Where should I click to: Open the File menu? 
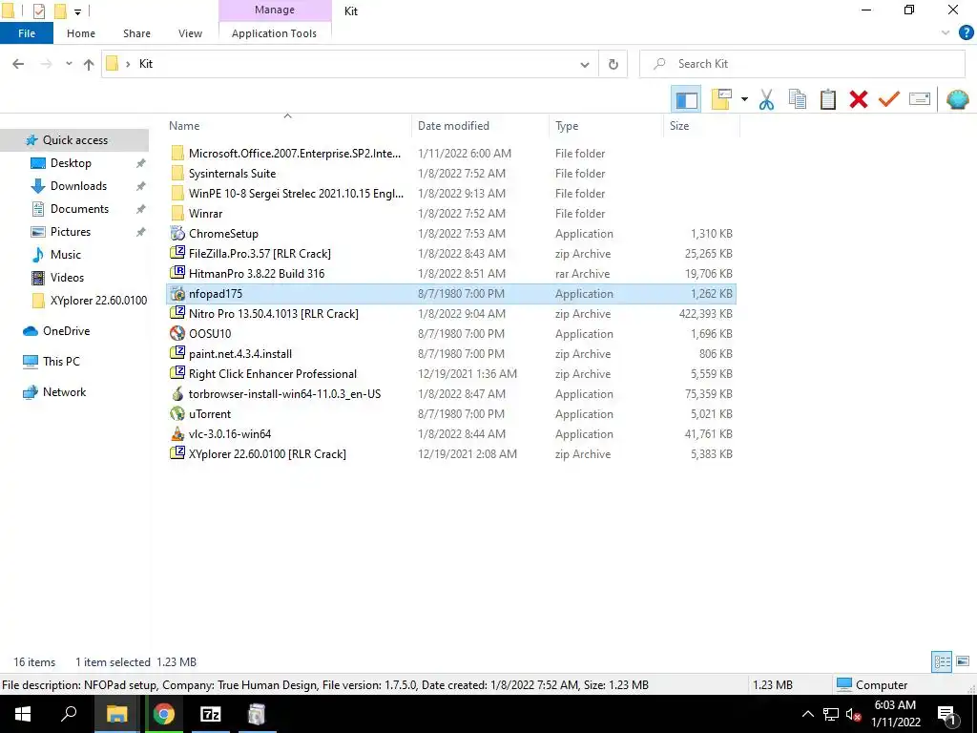[26, 33]
